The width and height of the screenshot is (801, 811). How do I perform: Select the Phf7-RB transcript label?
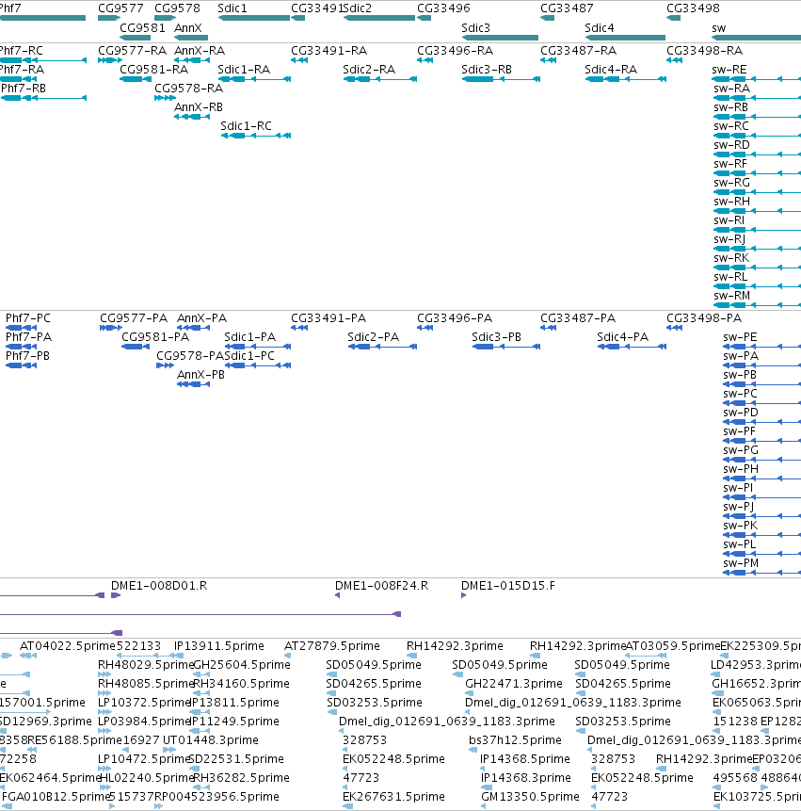pos(24,89)
